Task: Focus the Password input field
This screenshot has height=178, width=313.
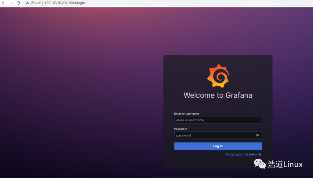Action: [x=218, y=135]
